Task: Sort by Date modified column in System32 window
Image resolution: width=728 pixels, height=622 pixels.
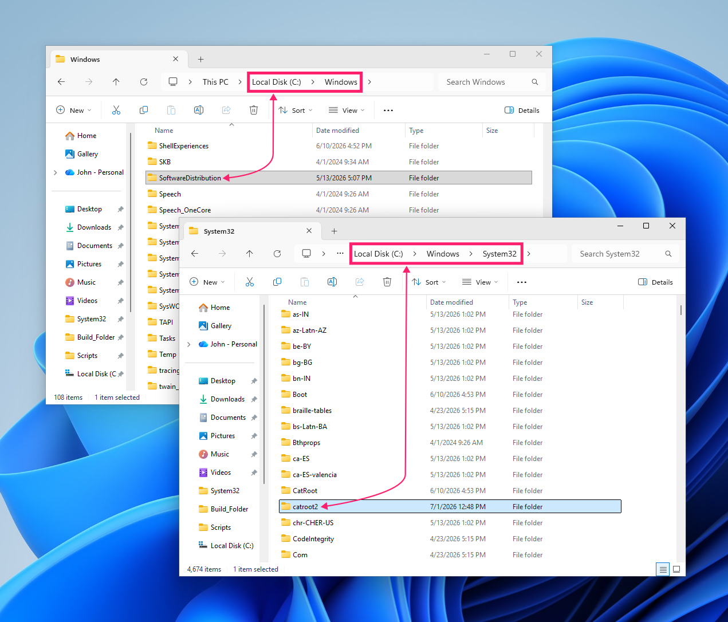Action: tap(451, 302)
